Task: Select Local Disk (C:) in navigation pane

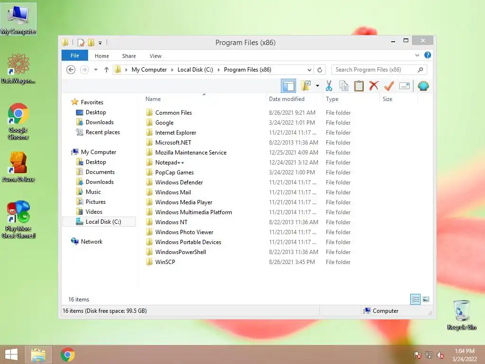Action: click(x=99, y=222)
